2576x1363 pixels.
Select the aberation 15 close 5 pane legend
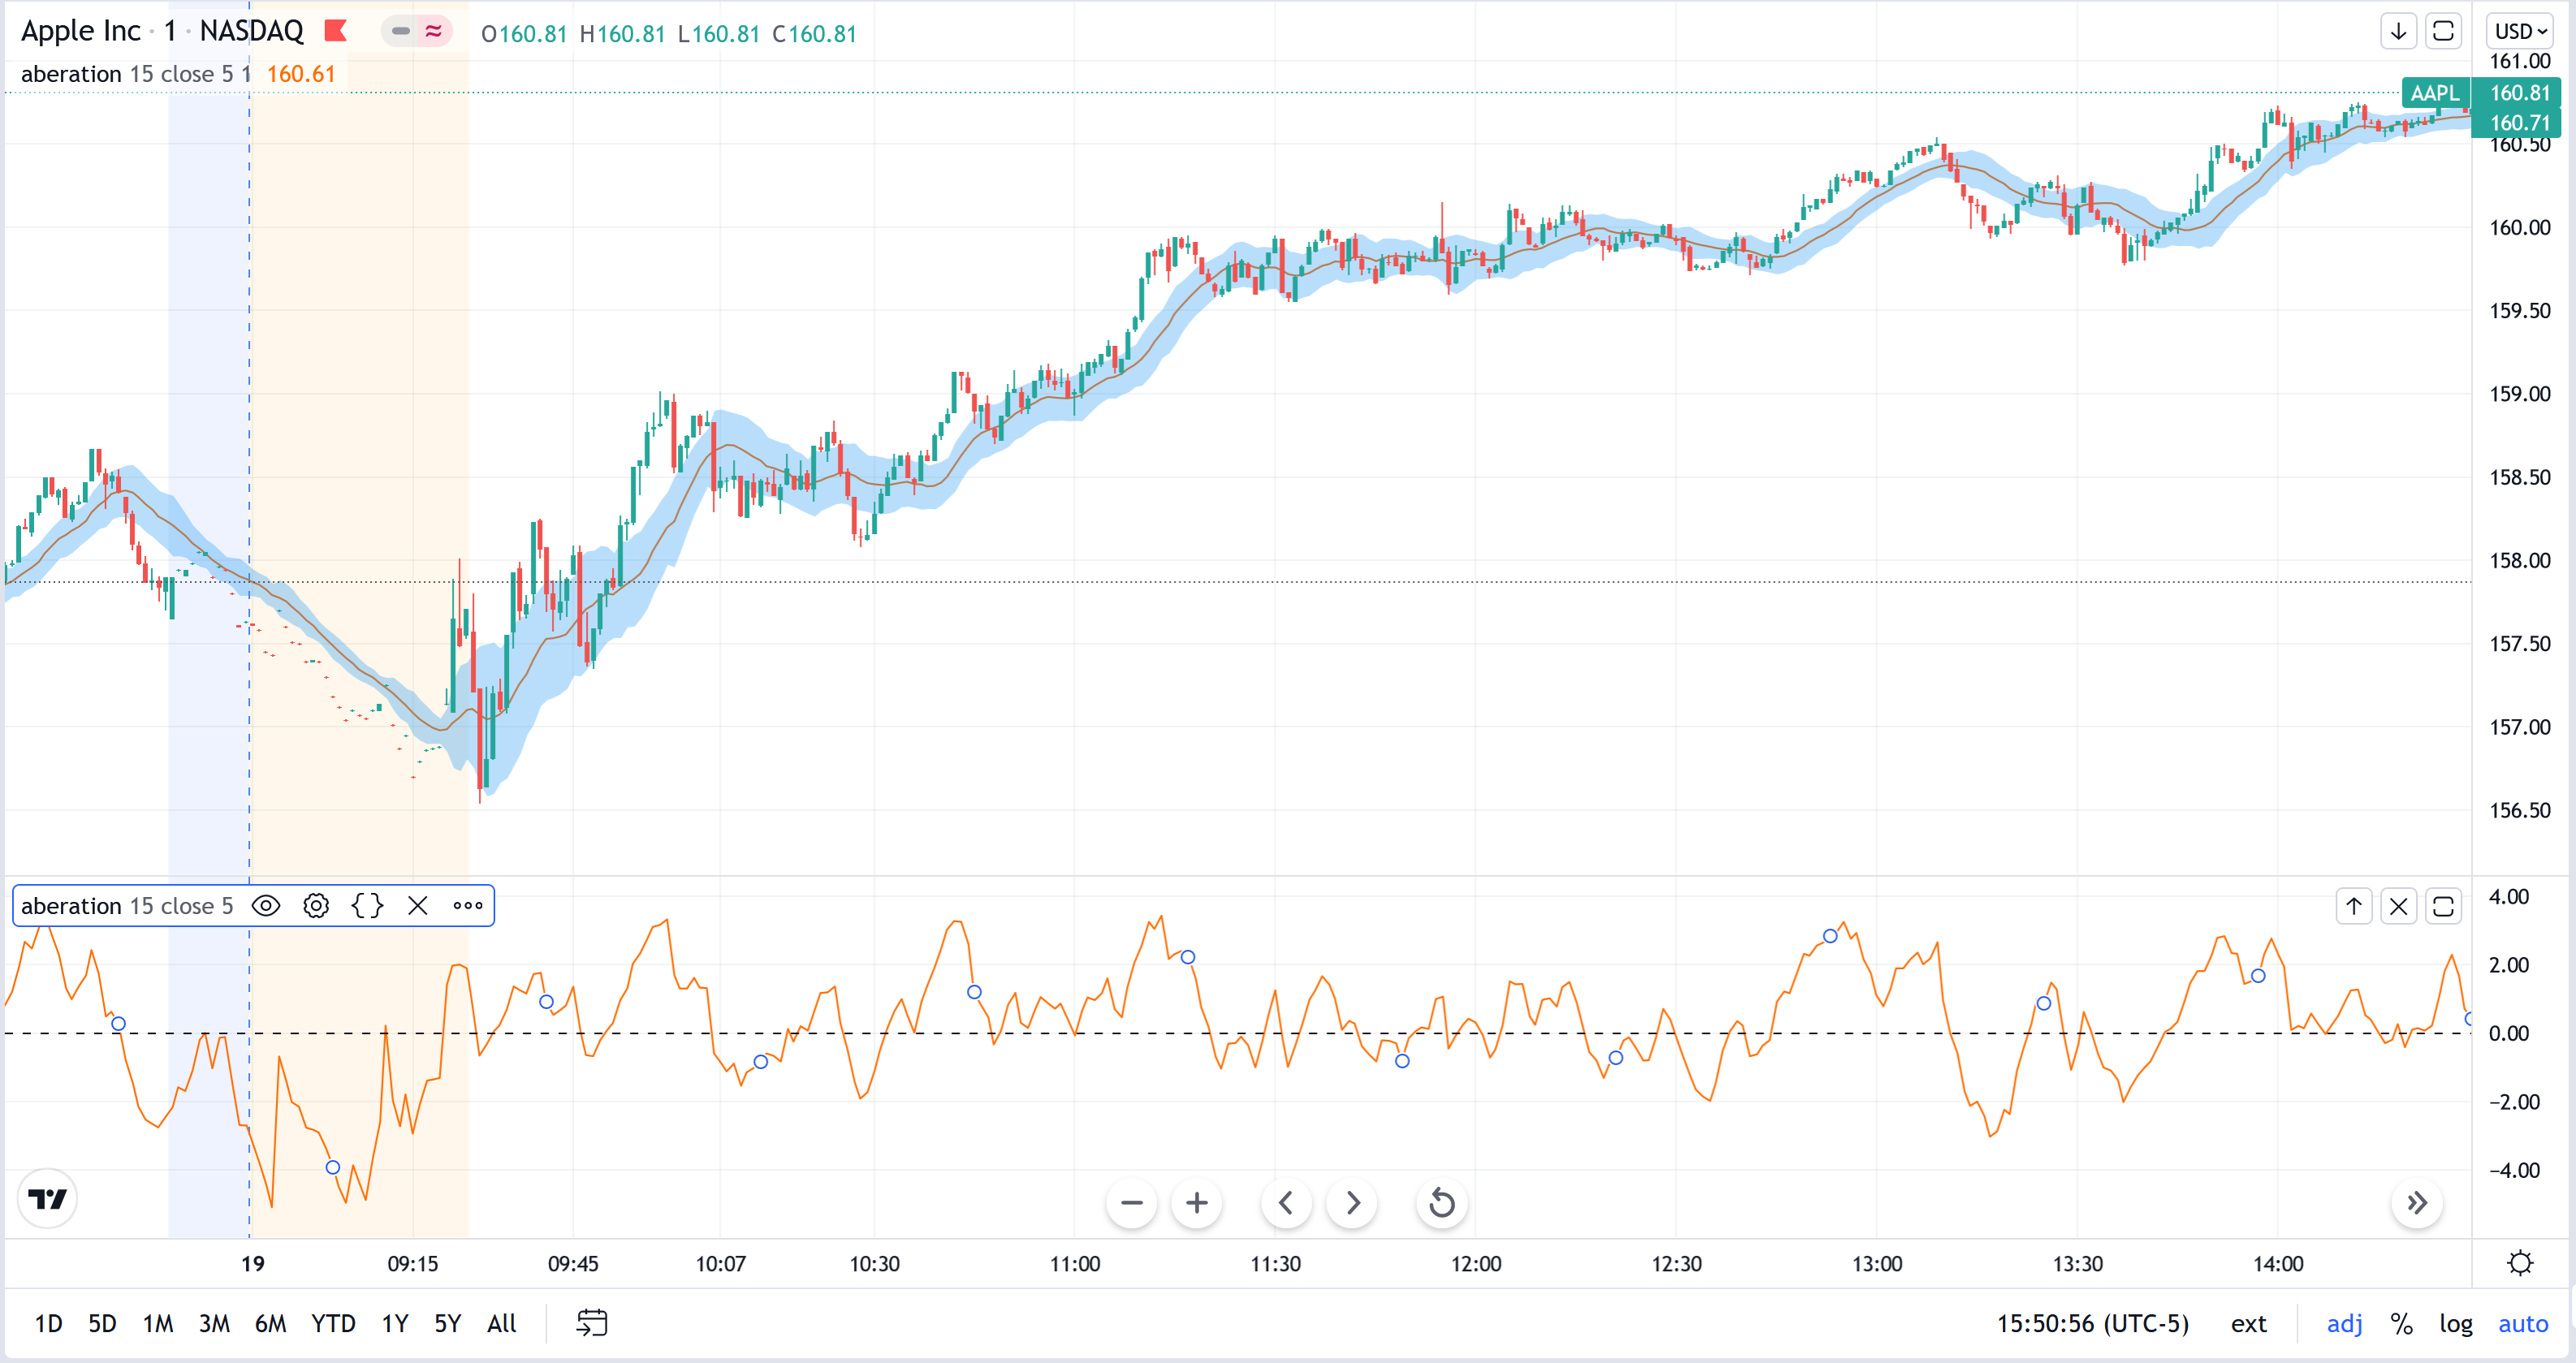coord(127,906)
